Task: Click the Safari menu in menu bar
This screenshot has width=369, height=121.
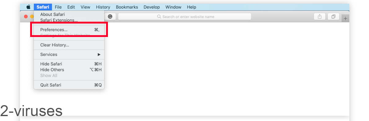Action: point(43,7)
